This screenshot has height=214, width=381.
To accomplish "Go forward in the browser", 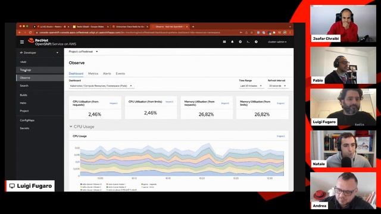I will tap(25, 32).
